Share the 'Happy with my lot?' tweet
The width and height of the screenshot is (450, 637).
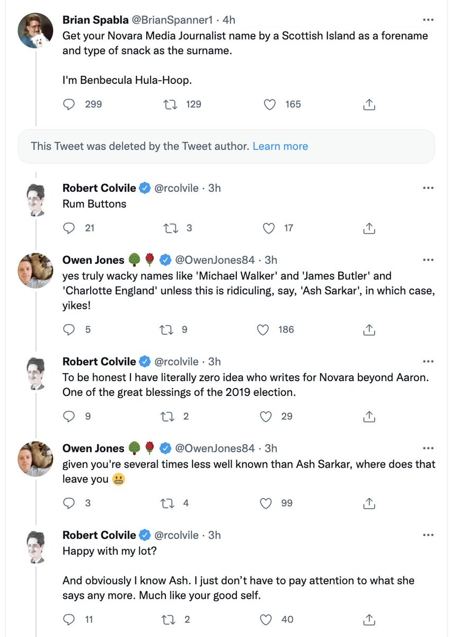click(369, 619)
